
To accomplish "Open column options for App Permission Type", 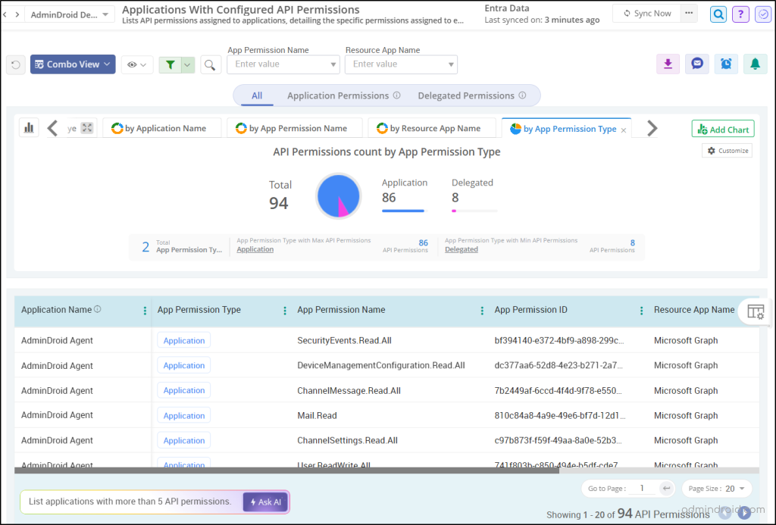I will pos(285,311).
